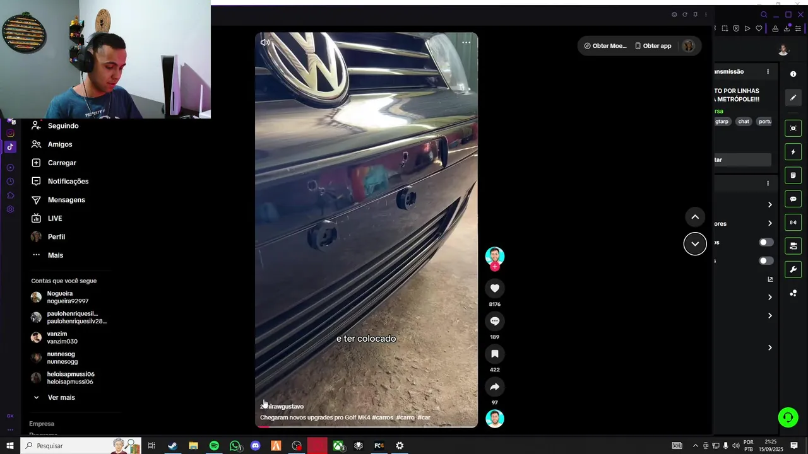The image size is (808, 454).
Task: Click edit pencil icon in right panel
Action: point(793,98)
